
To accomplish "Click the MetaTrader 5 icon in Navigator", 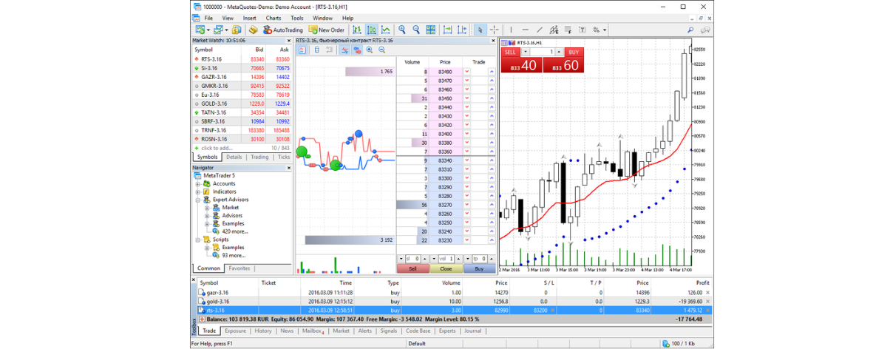I will [197, 176].
